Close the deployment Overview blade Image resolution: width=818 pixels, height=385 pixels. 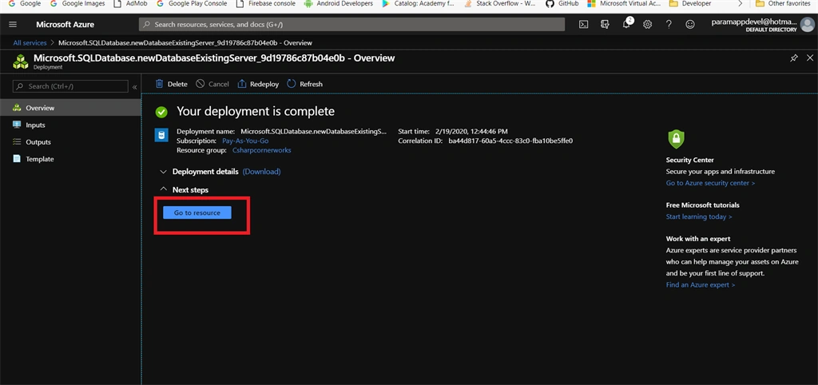(810, 58)
